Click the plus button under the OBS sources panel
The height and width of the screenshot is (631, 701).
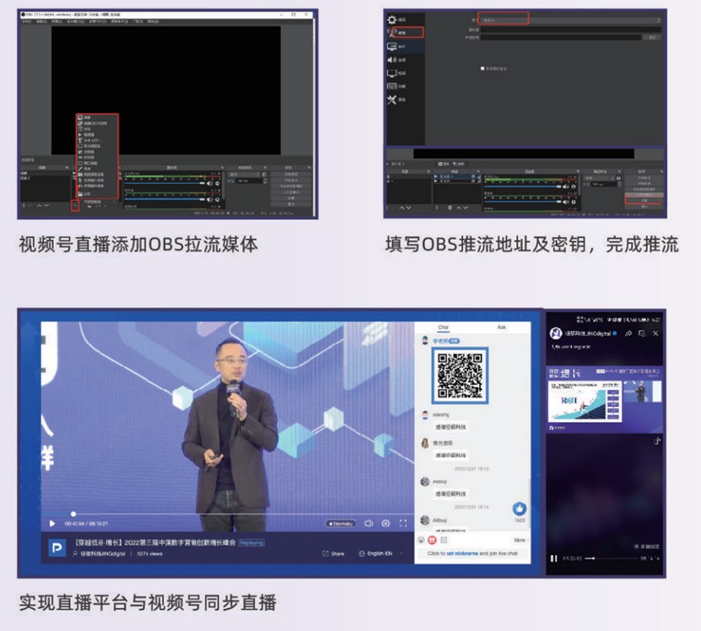pyautogui.click(x=75, y=205)
